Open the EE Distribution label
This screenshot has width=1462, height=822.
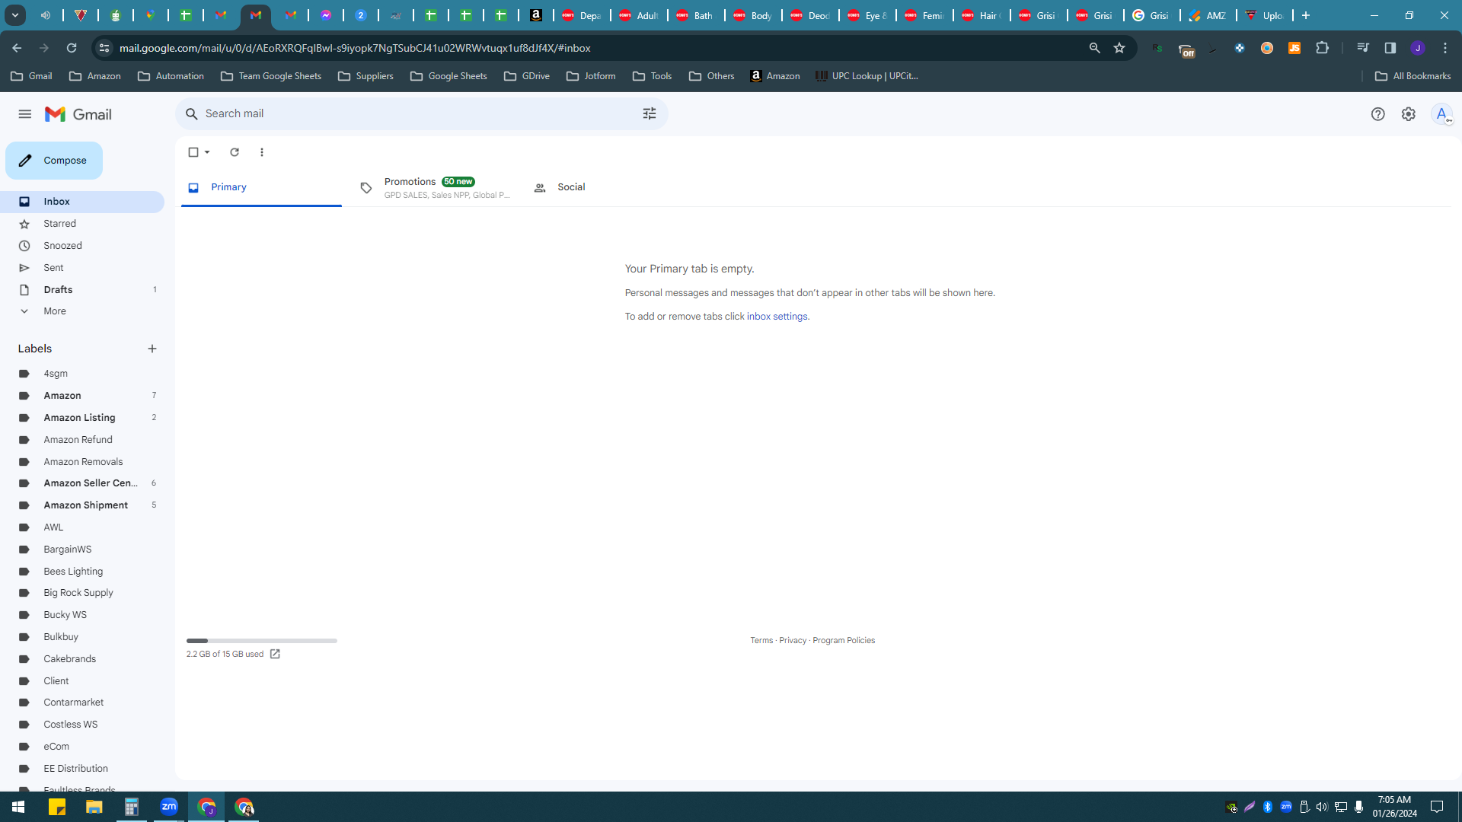(82, 769)
